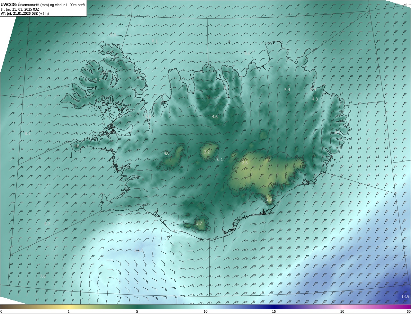
Task: Click the 5.4 value label
Action: click(x=287, y=90)
